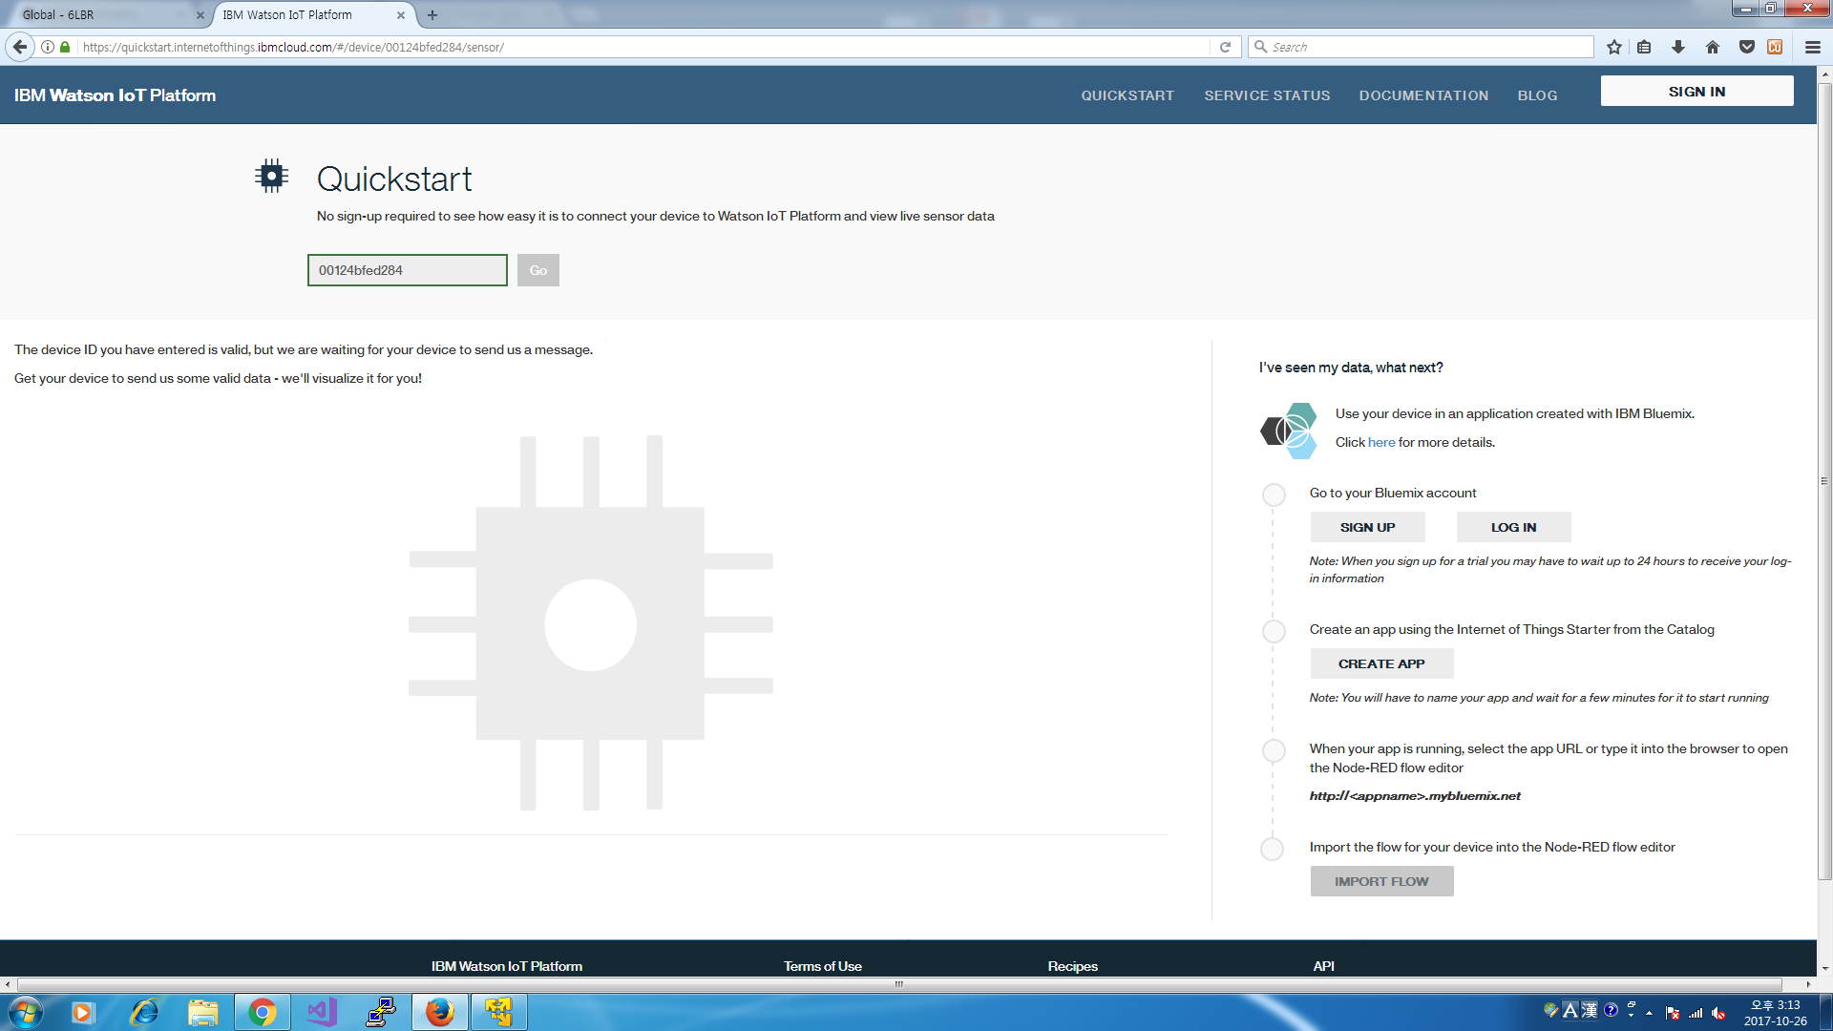This screenshot has height=1031, width=1833.
Task: Click the Bluemix LOG IN button
Action: pos(1513,527)
